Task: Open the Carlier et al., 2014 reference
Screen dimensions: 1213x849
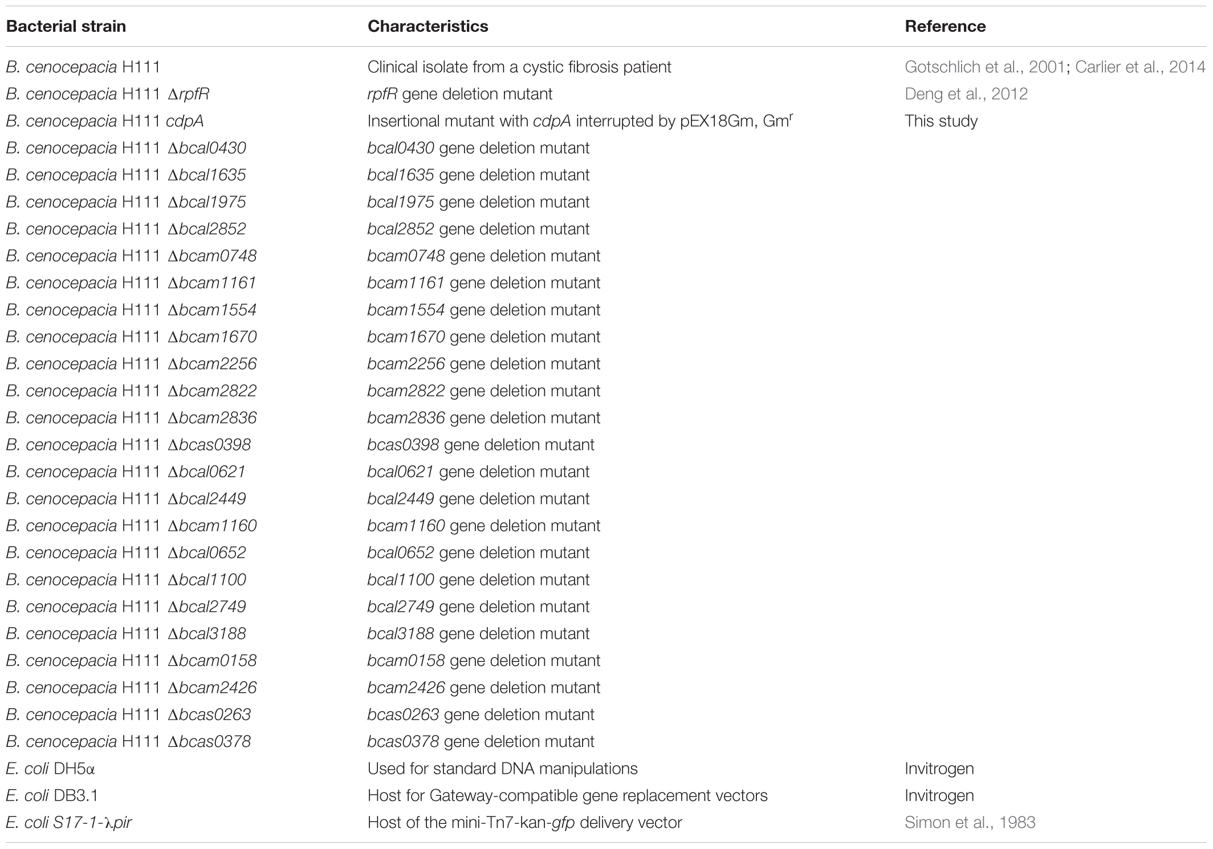Action: [1140, 67]
